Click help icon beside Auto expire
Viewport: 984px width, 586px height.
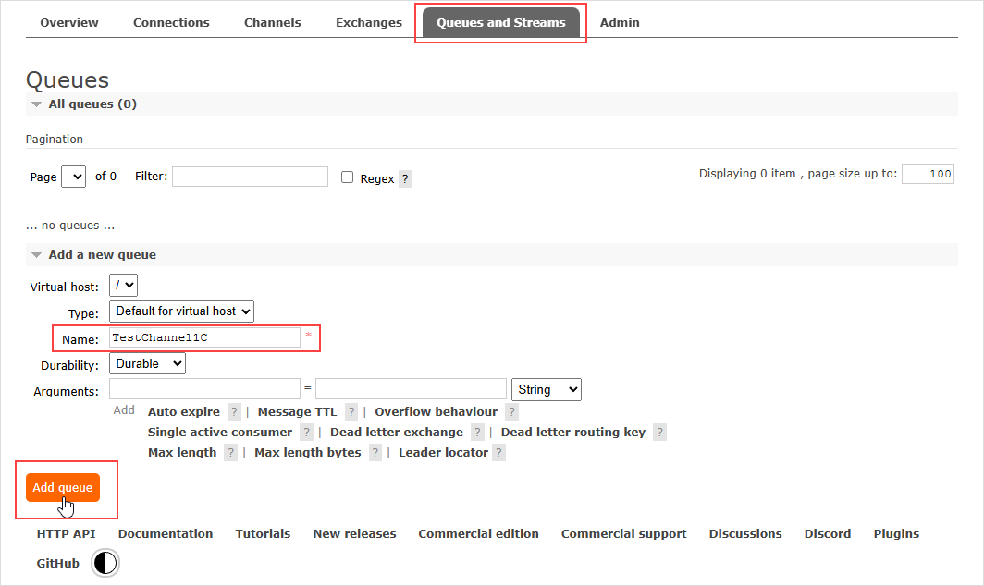[x=234, y=412]
